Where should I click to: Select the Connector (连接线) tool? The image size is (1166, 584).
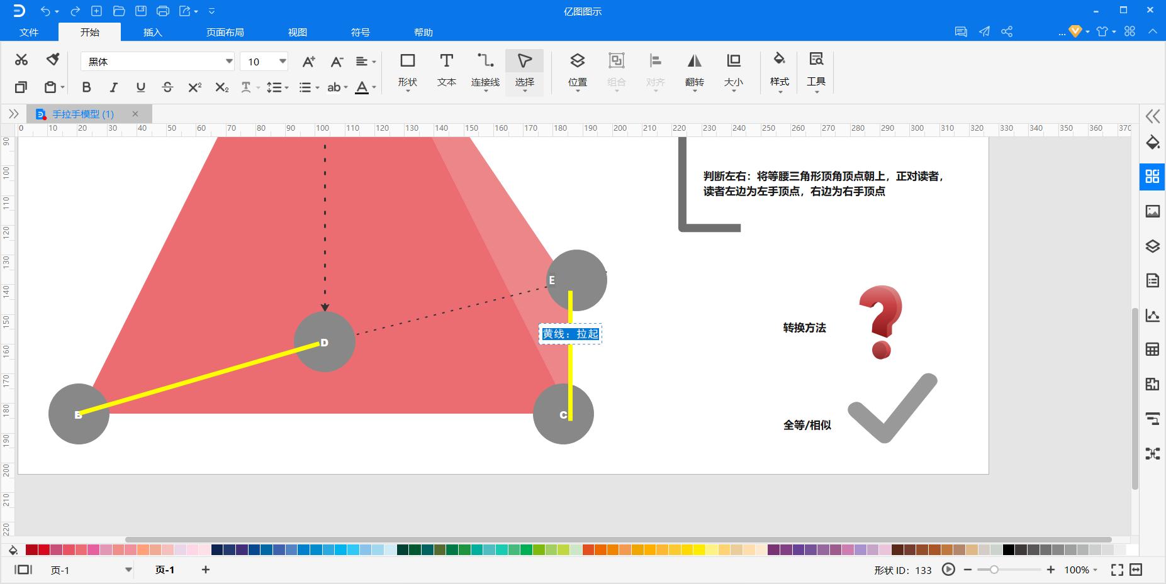point(485,69)
